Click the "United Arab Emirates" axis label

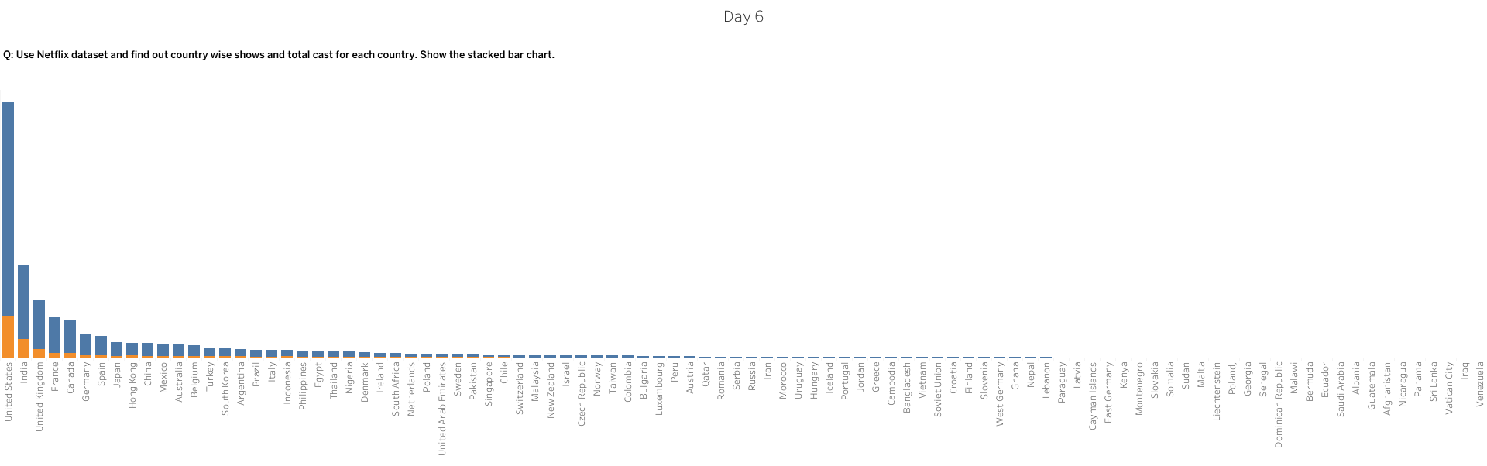(x=442, y=409)
